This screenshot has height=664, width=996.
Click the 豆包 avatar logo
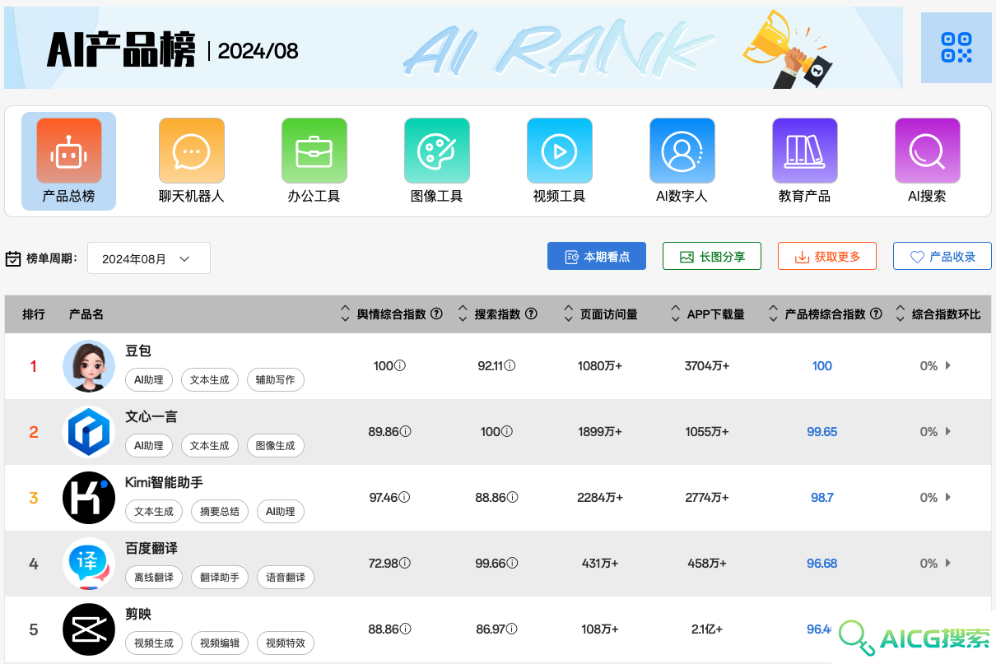point(89,366)
